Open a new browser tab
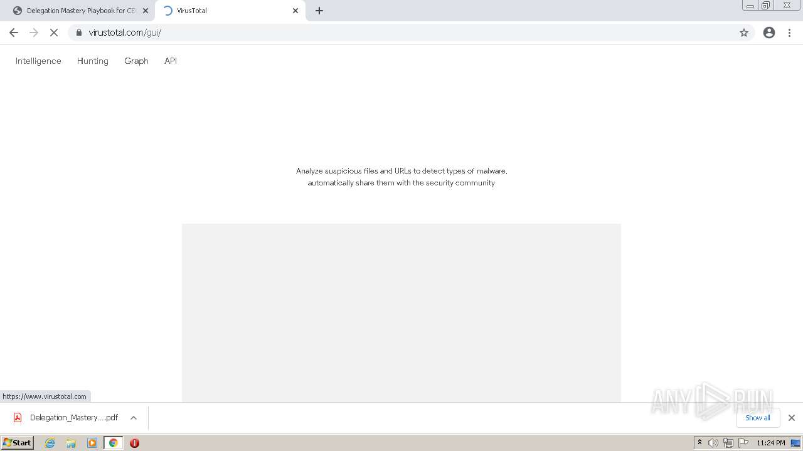Screen dimensions: 803x451 click(x=319, y=11)
